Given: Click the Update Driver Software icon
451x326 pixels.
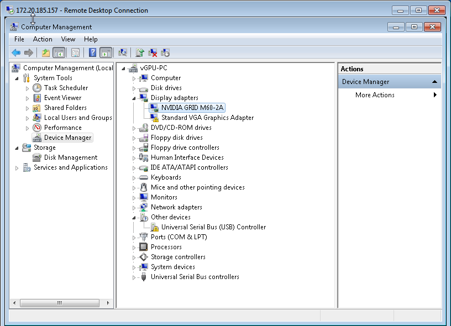Looking at the screenshot, I should point(140,52).
